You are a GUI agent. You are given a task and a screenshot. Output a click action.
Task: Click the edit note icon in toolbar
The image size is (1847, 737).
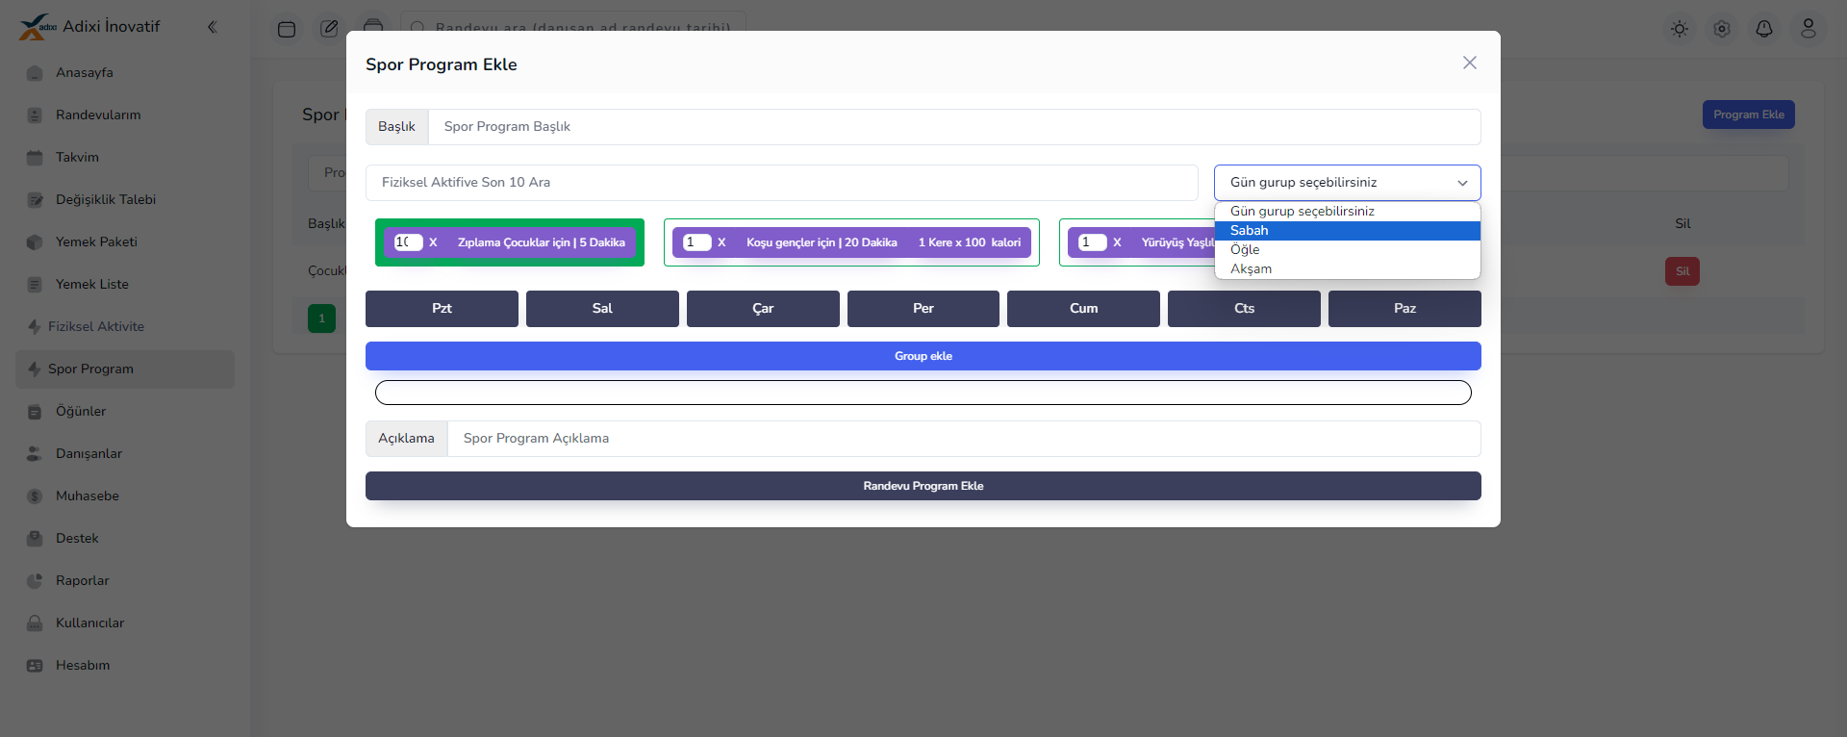pos(330,29)
